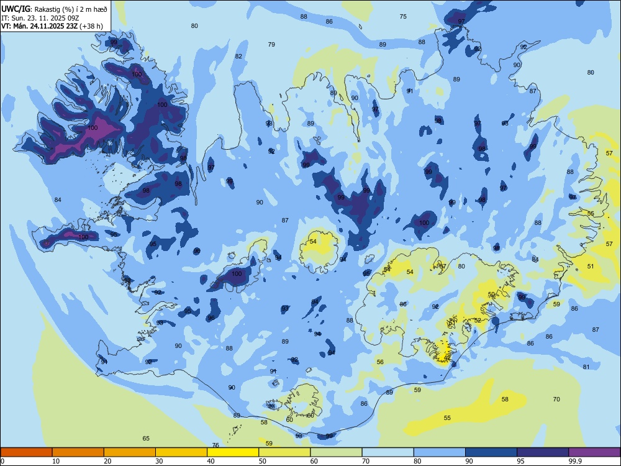The height and width of the screenshot is (466, 621).
Task: Click the purple above-99.9 legend swatch
Action: 594,452
